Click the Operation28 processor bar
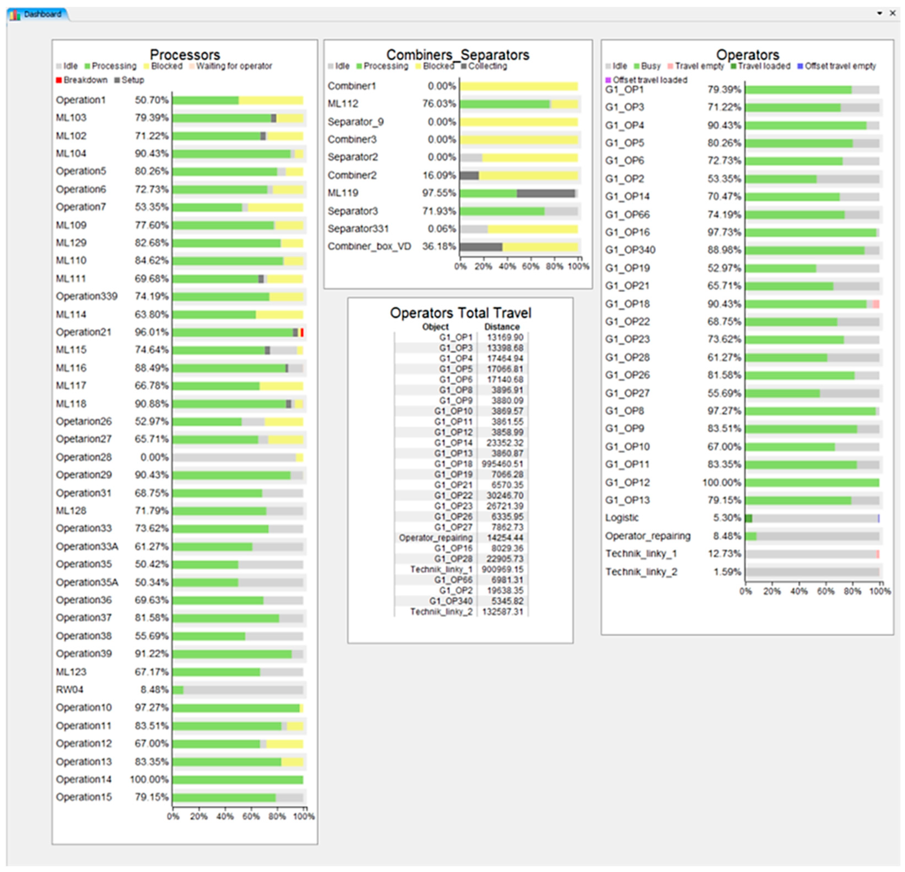The width and height of the screenshot is (905, 872). point(238,458)
